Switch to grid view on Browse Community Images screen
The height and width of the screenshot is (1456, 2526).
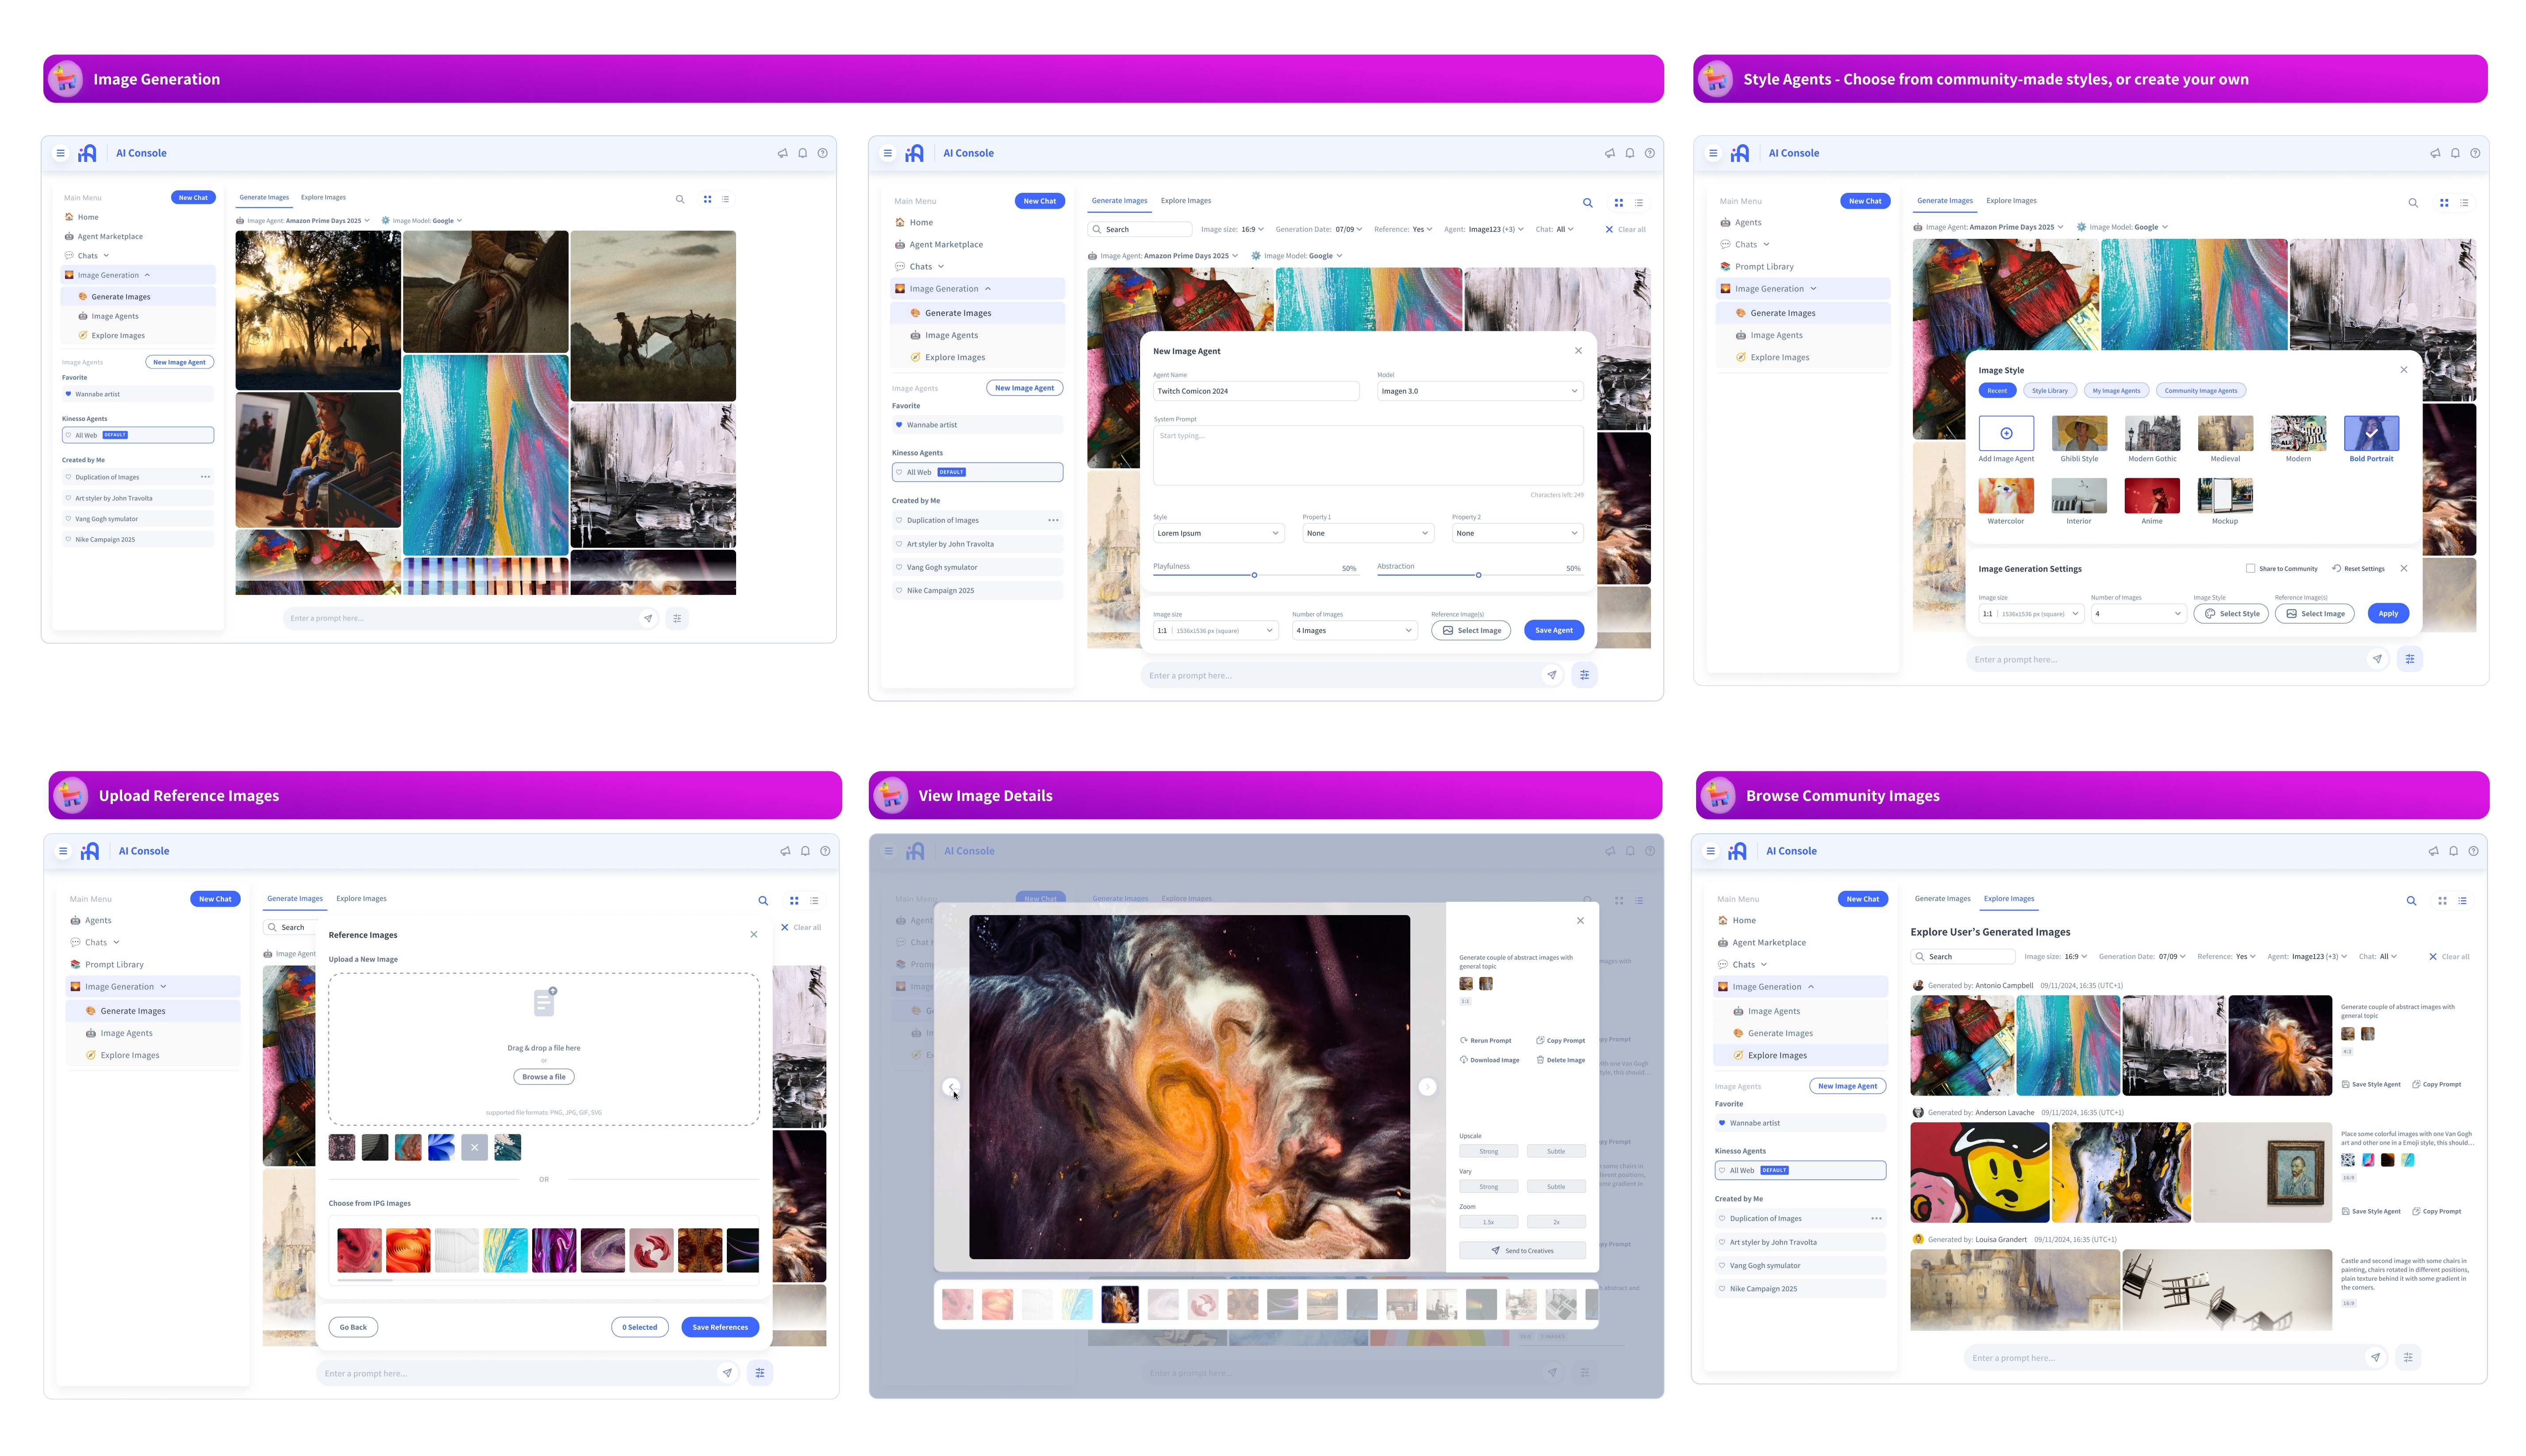(x=2442, y=901)
